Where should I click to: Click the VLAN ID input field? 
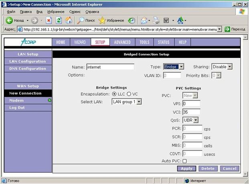click(172, 75)
